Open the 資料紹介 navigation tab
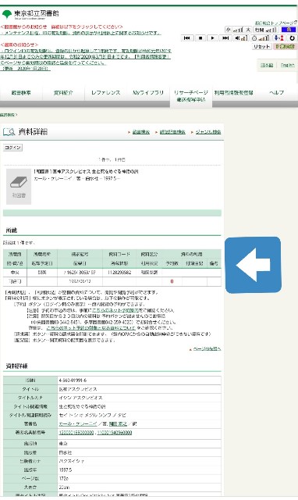Image resolution: width=298 pixels, height=500 pixels. pos(63,93)
